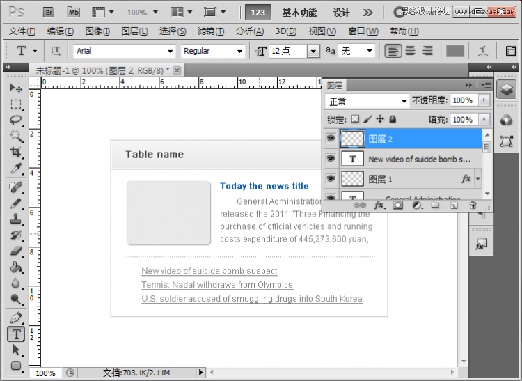Switch to the 设计 workspace button
Viewport: 522px width, 381px height.
tap(341, 13)
